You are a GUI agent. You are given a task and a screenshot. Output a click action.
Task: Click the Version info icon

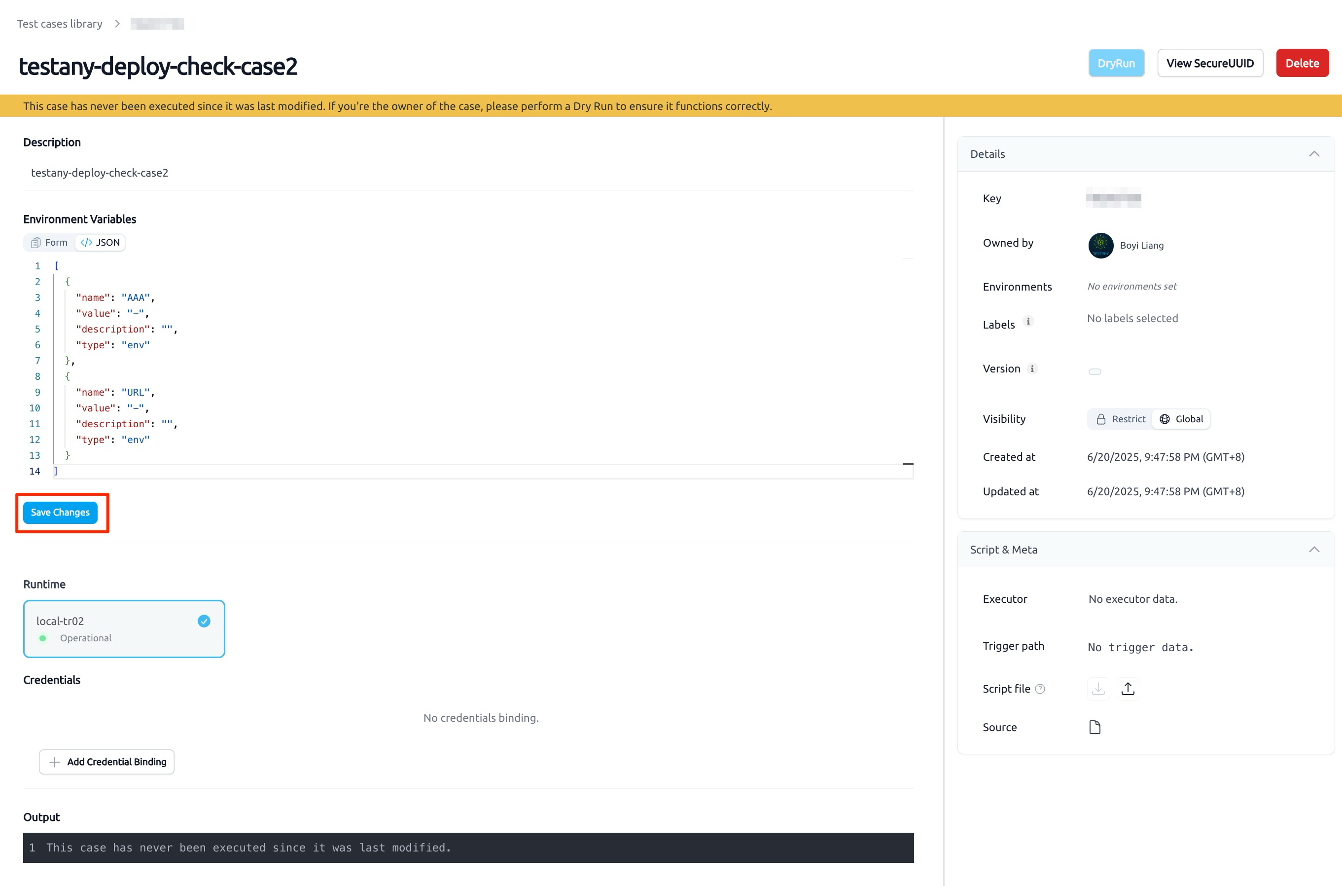point(1032,369)
